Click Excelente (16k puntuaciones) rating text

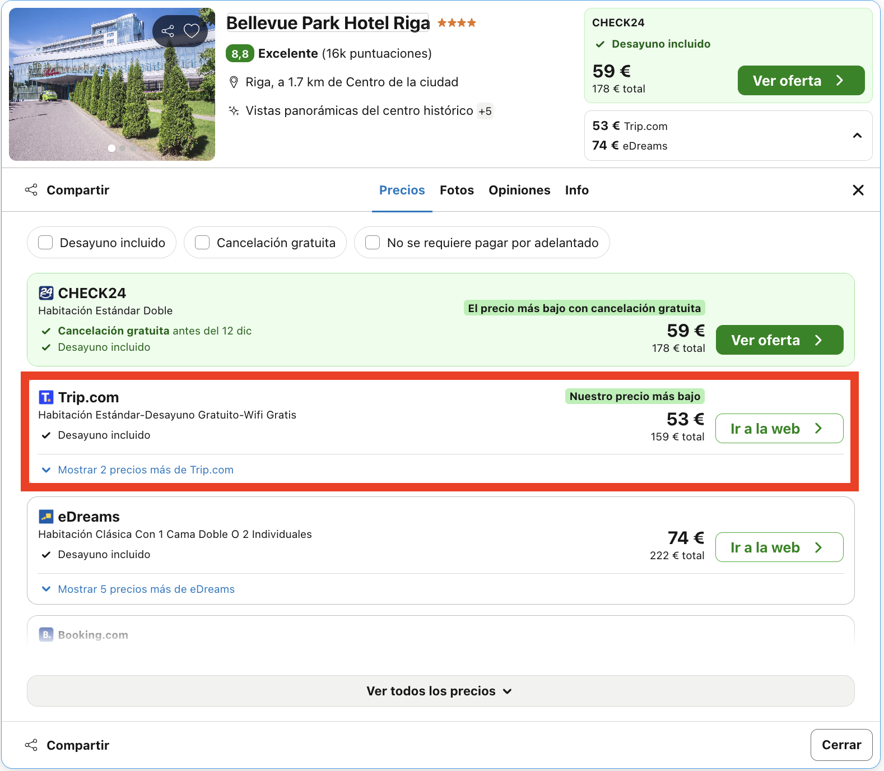pyautogui.click(x=345, y=54)
